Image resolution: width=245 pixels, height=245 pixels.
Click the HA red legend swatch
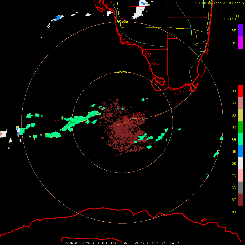(x=240, y=91)
